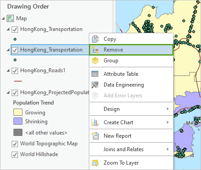The width and height of the screenshot is (201, 170).
Task: Collapse the selected HongKong_Transportation layer
Action: [x=8, y=50]
